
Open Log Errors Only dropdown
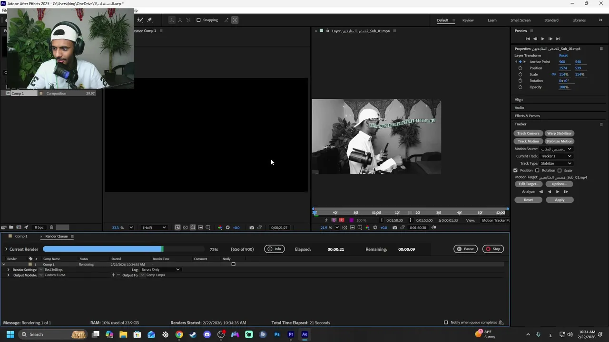click(160, 270)
